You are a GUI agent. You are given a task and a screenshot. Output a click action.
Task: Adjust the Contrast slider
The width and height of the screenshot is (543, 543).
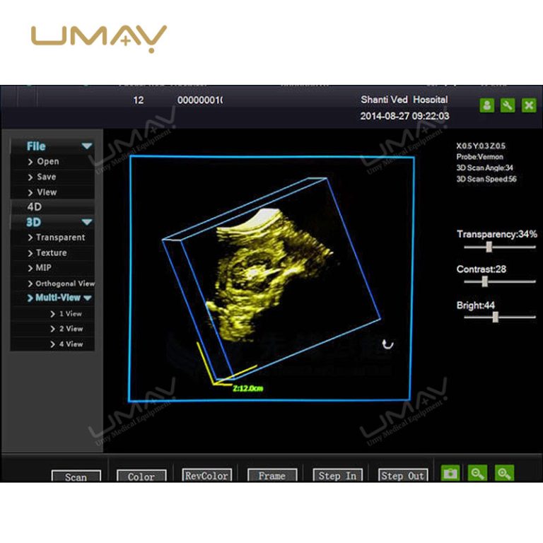(x=485, y=281)
